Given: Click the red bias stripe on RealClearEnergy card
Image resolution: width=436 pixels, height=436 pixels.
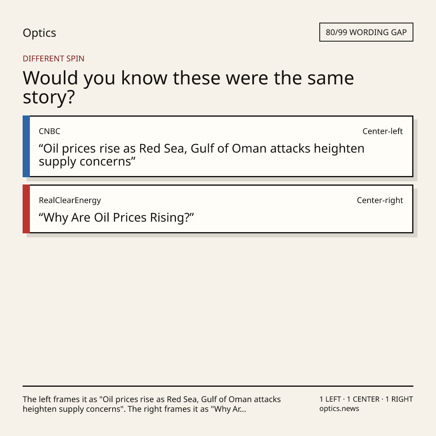Looking at the screenshot, I should point(26,209).
